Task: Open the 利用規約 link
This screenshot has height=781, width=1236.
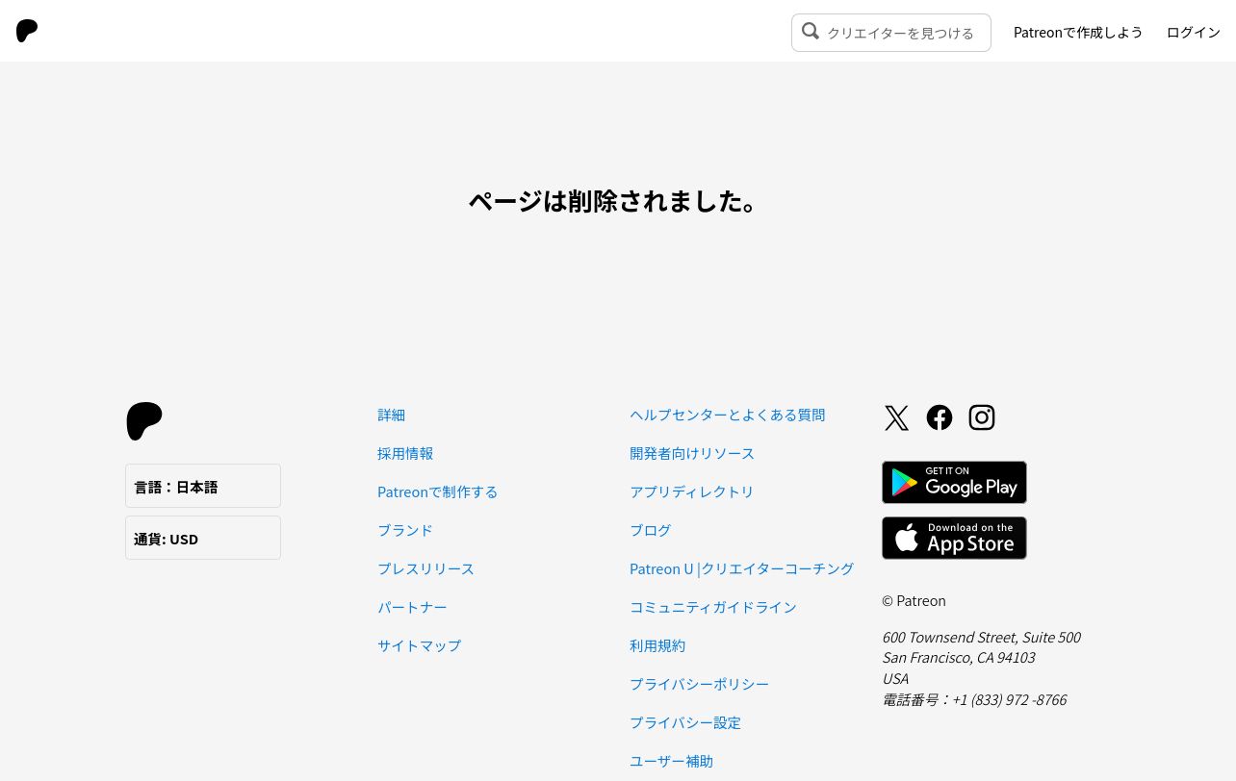Action: click(657, 645)
